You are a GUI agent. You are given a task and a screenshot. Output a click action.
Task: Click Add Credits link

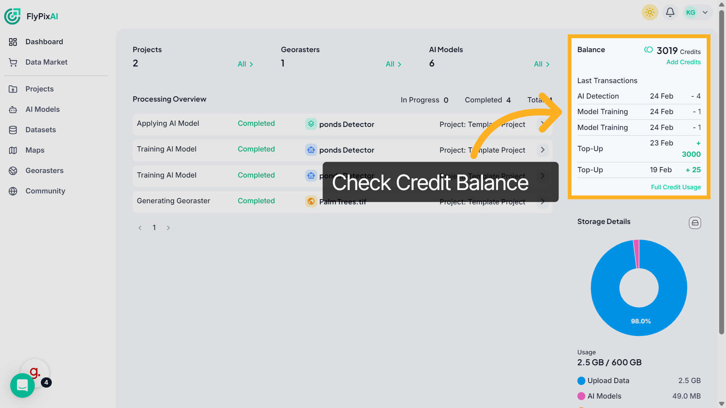(683, 62)
